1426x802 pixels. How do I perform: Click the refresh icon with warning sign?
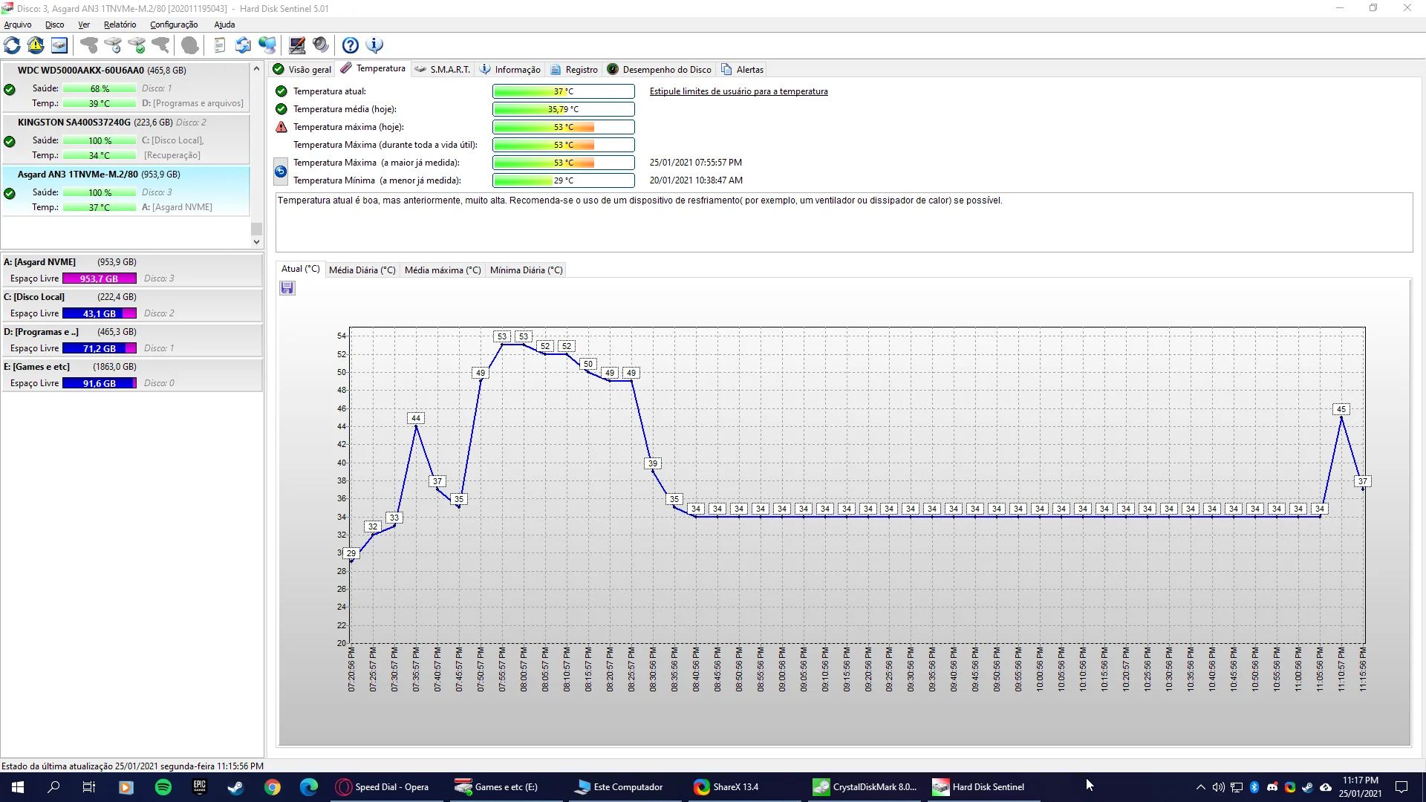(36, 45)
